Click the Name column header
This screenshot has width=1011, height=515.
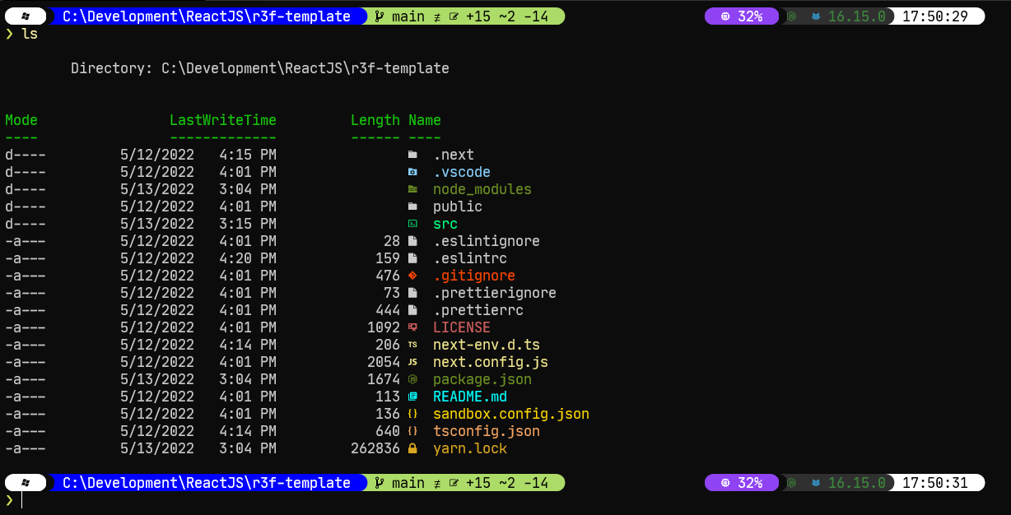424,120
